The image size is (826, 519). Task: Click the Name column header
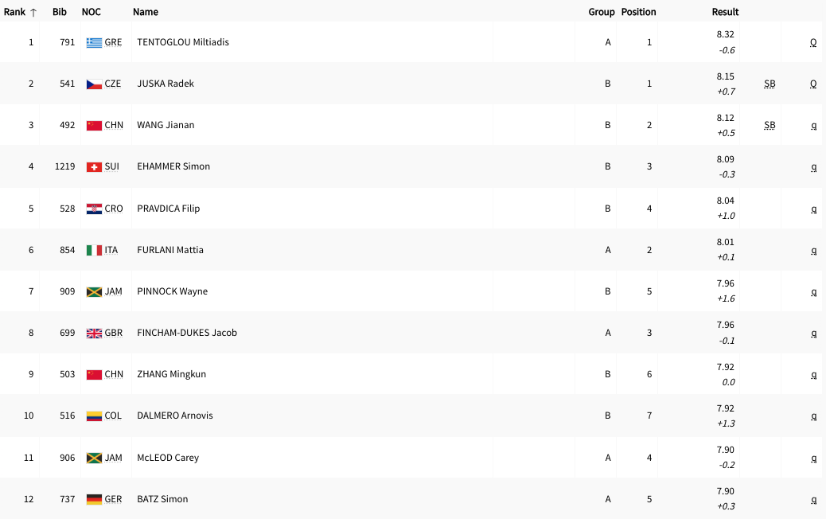click(x=146, y=12)
